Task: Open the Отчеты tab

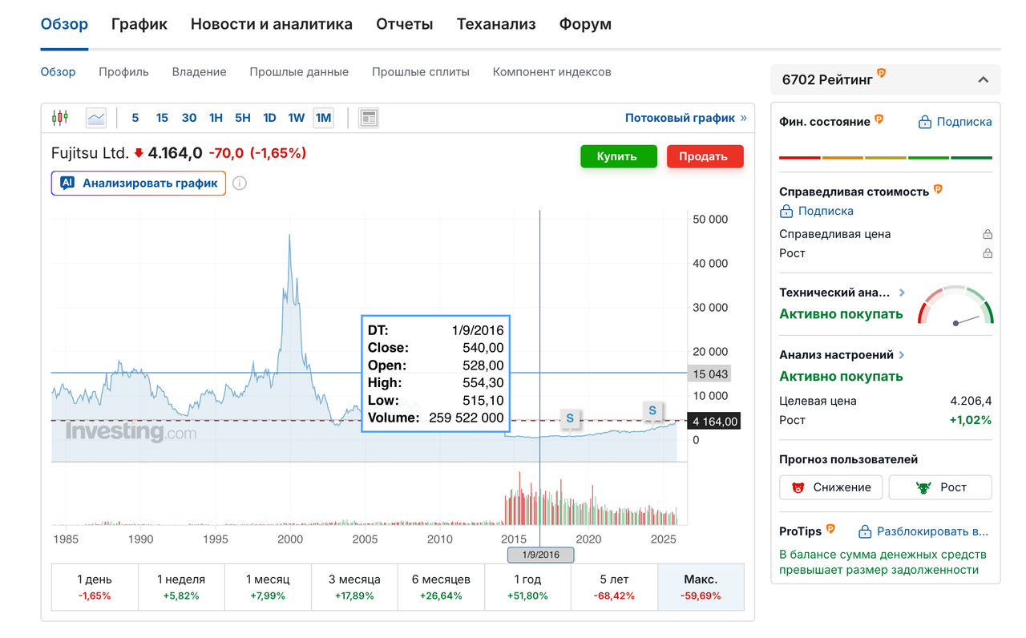Action: pos(405,24)
